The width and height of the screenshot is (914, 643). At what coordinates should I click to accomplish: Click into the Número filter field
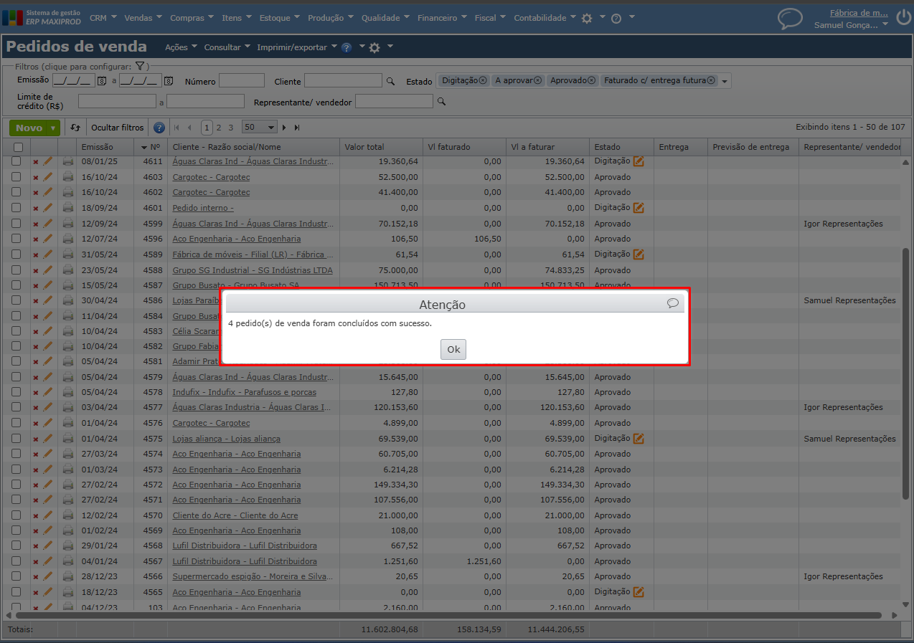pyautogui.click(x=242, y=81)
